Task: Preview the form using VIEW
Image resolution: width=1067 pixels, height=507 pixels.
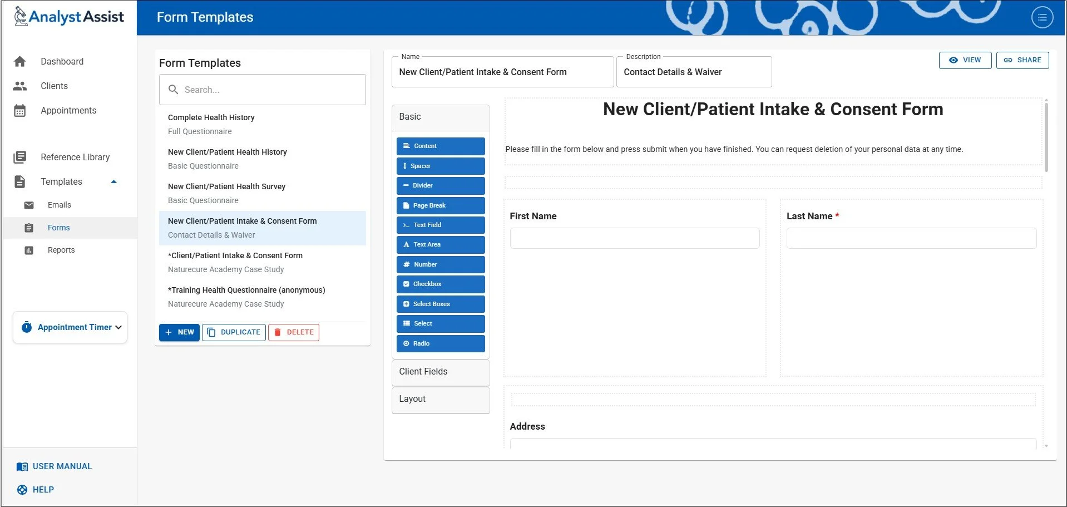Action: coord(965,60)
